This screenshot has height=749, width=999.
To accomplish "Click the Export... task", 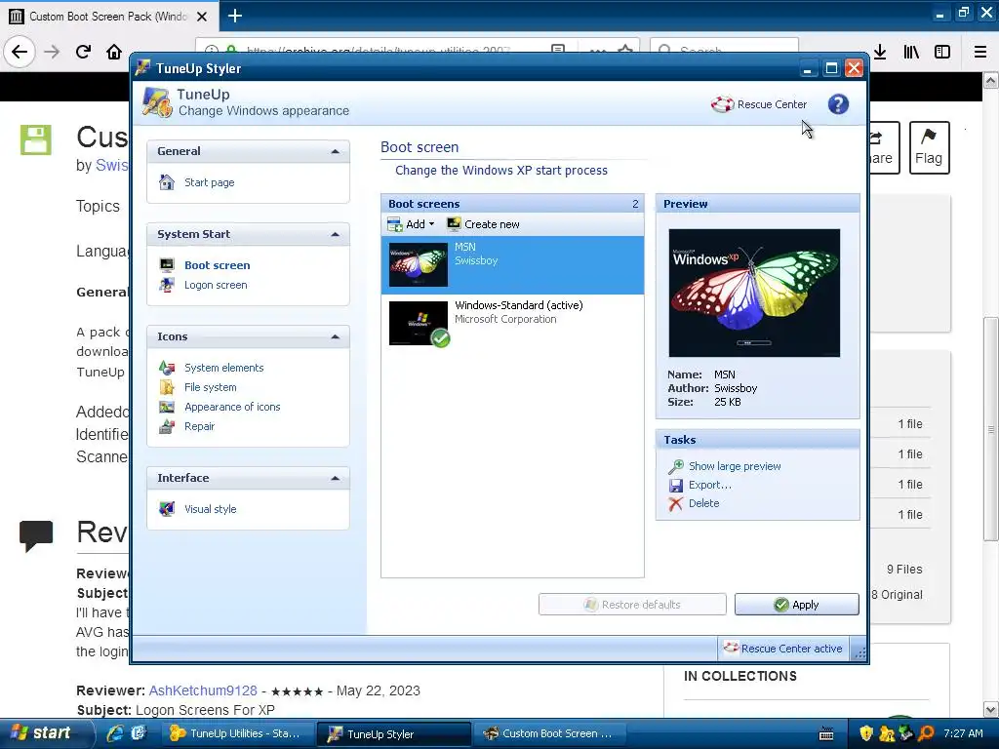I will pyautogui.click(x=709, y=485).
